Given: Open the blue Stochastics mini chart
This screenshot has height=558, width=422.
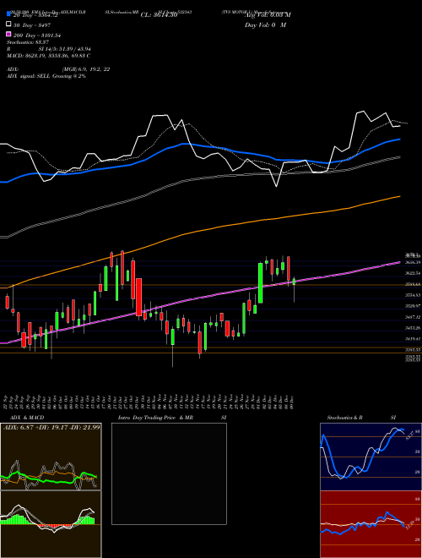Looking at the screenshot, I should click(371, 457).
